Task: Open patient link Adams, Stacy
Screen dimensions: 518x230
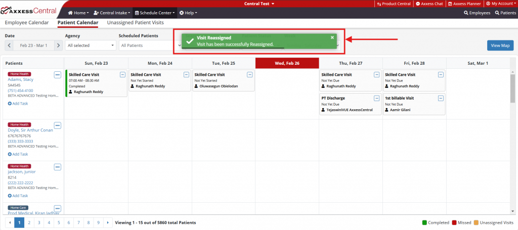Action: [x=20, y=79]
